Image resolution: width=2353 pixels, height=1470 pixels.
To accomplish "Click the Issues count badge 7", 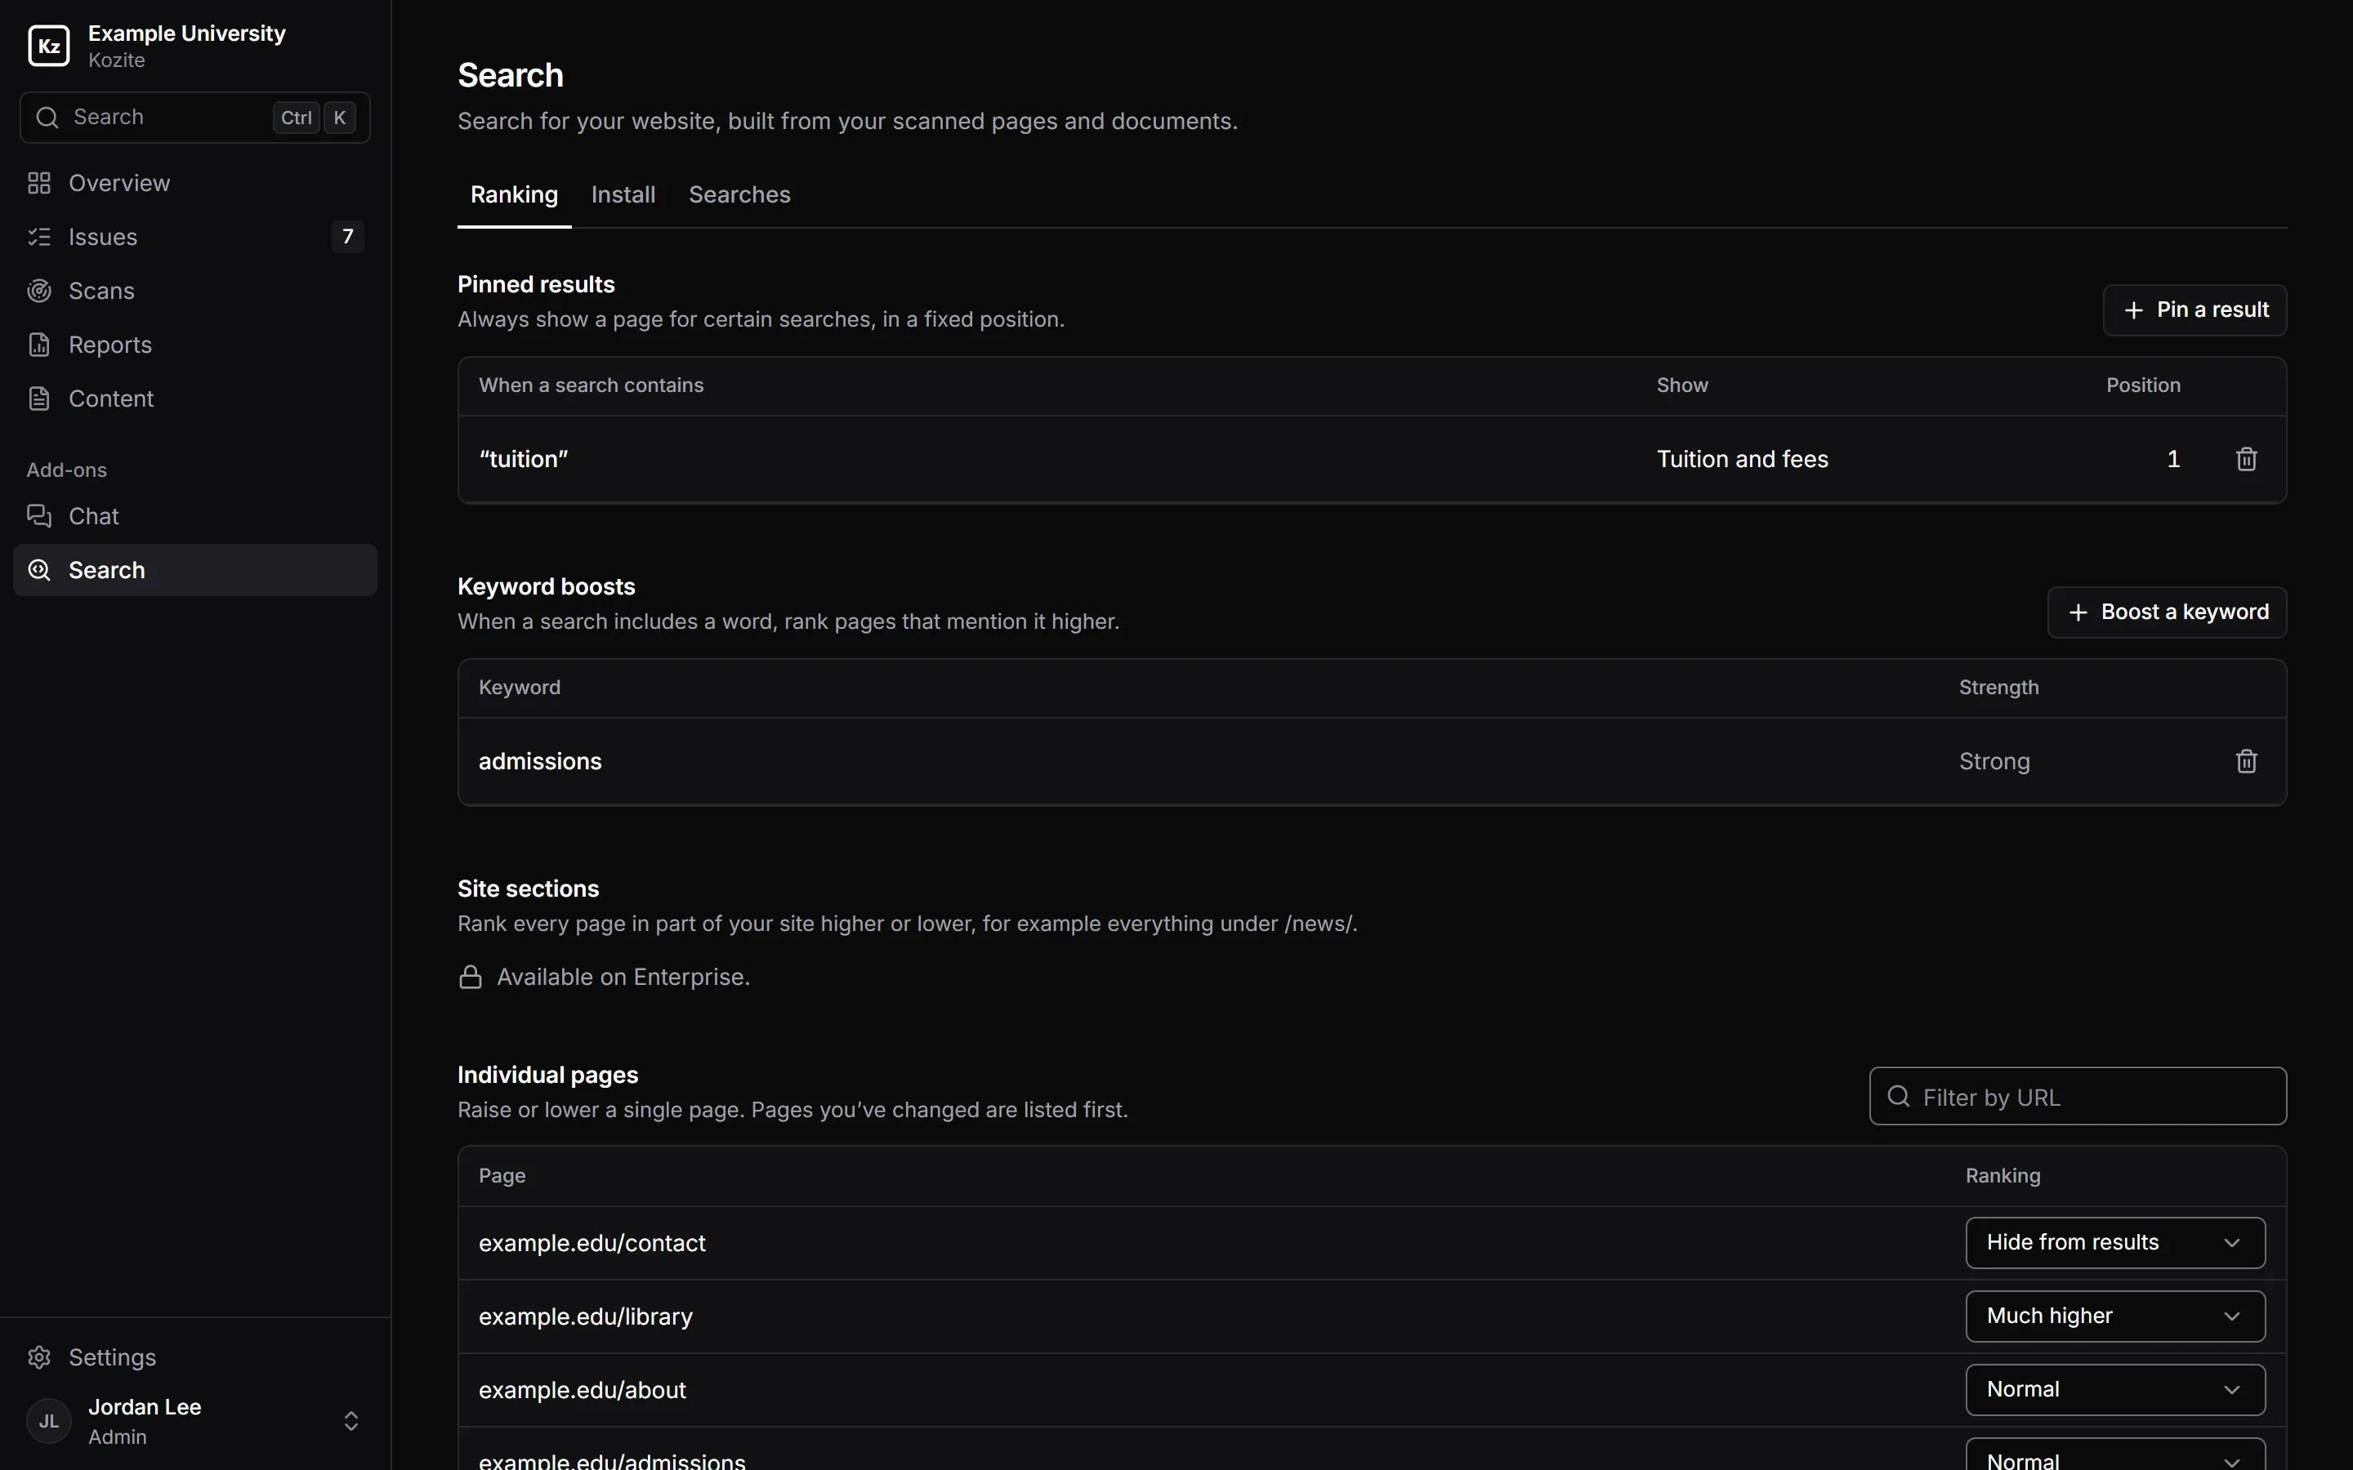I will coord(347,236).
